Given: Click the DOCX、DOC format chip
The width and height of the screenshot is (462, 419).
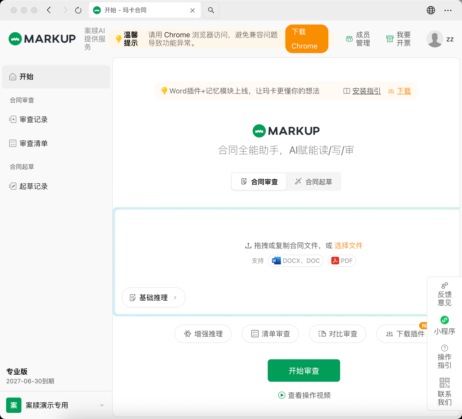Looking at the screenshot, I should coord(296,261).
